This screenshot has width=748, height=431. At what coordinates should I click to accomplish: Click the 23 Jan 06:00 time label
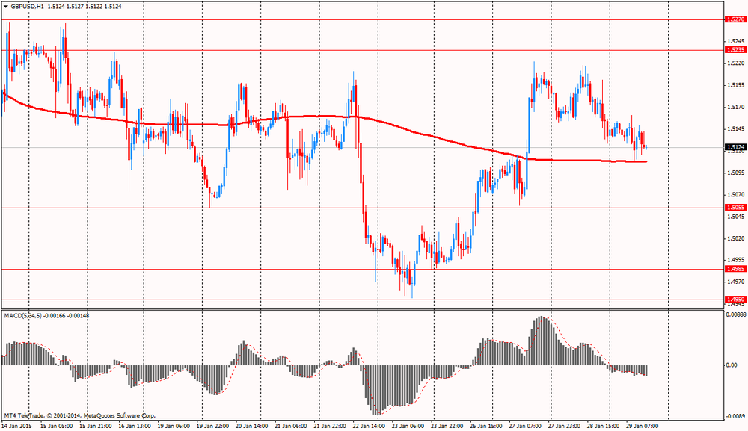[408, 427]
